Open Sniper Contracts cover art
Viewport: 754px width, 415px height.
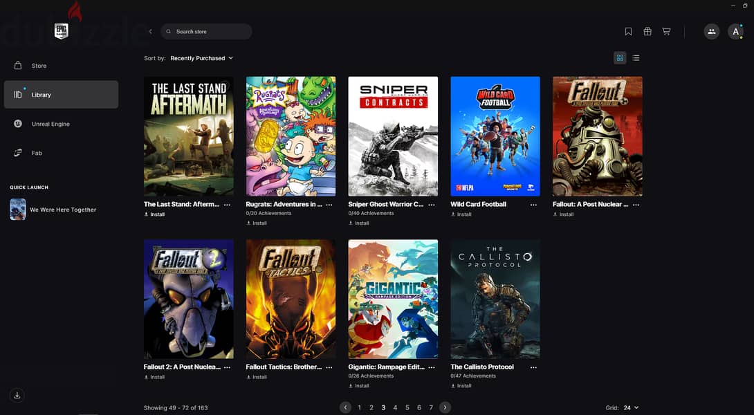393,136
